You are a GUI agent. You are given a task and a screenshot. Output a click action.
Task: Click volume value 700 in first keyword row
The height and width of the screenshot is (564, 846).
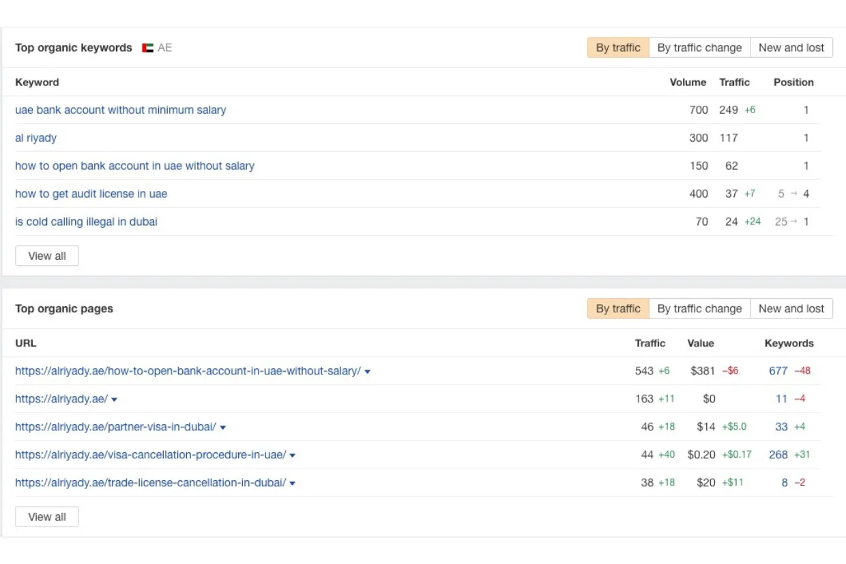point(699,110)
